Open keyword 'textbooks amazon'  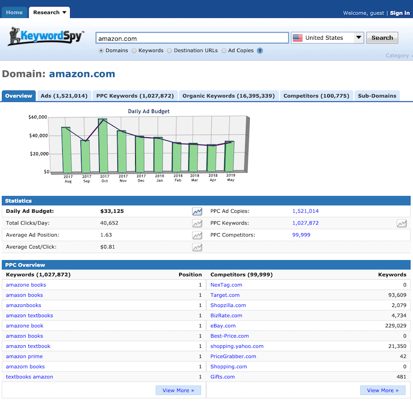point(29,377)
